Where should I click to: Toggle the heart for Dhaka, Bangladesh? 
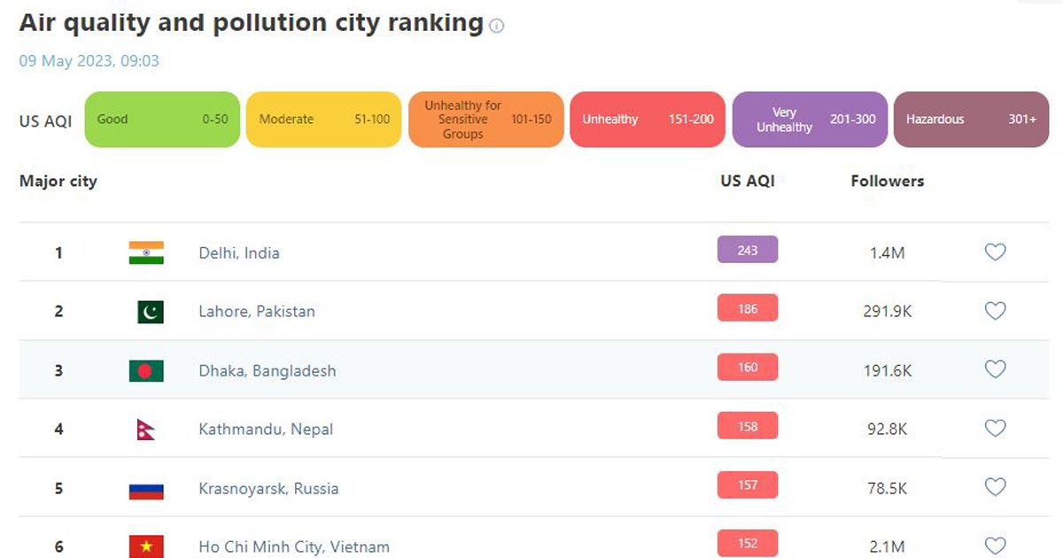996,370
